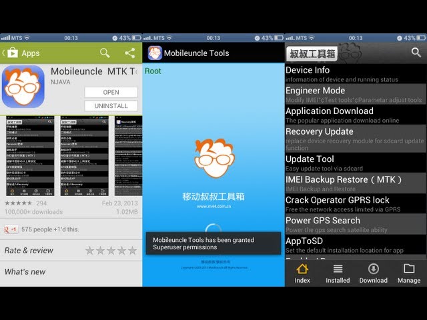Tap the Superuser permissions toast message
Image resolution: width=427 pixels, height=320 pixels.
coord(213,243)
